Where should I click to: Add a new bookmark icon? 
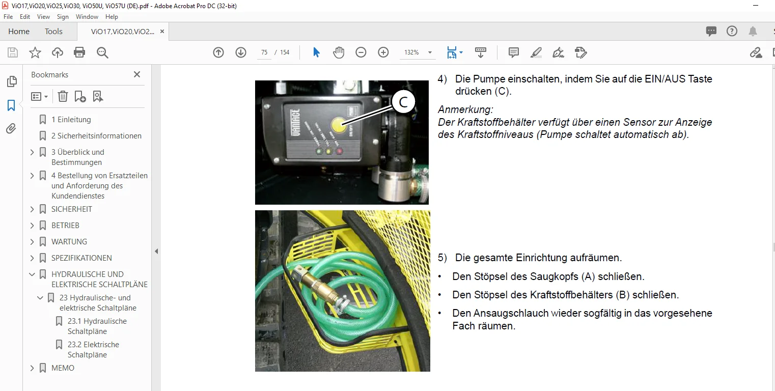click(80, 96)
